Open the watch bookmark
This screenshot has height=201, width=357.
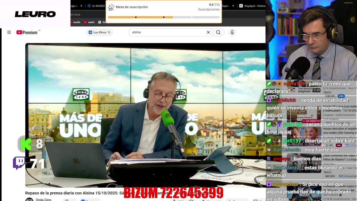pyautogui.click(x=89, y=22)
